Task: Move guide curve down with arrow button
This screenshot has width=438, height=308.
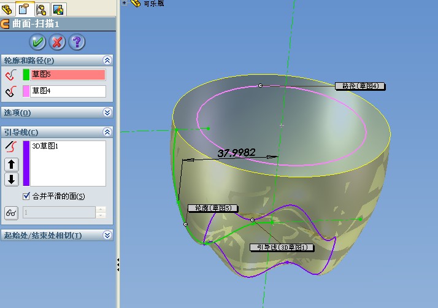Action: (12, 179)
